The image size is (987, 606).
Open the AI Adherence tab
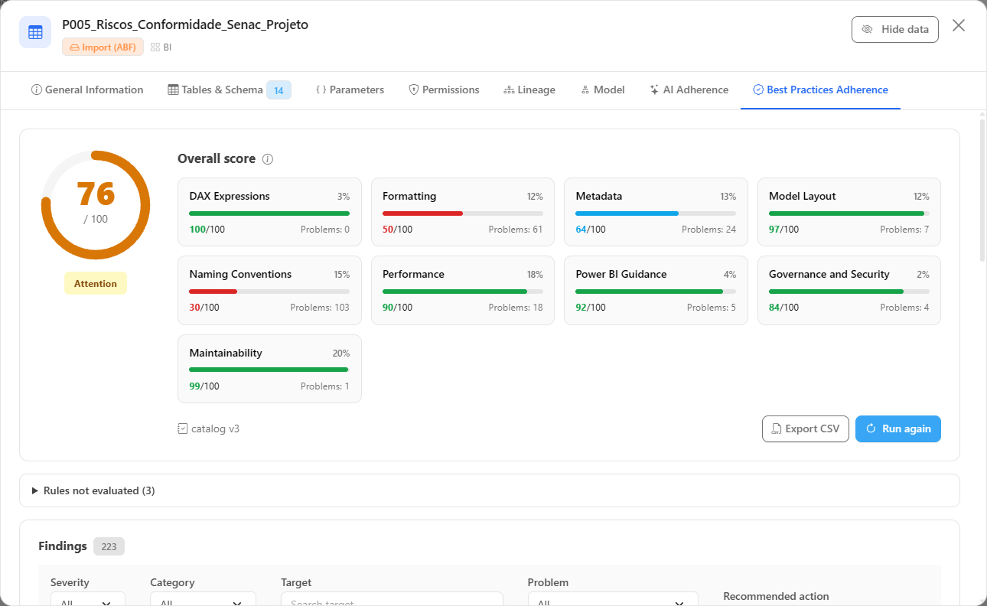[x=689, y=90]
